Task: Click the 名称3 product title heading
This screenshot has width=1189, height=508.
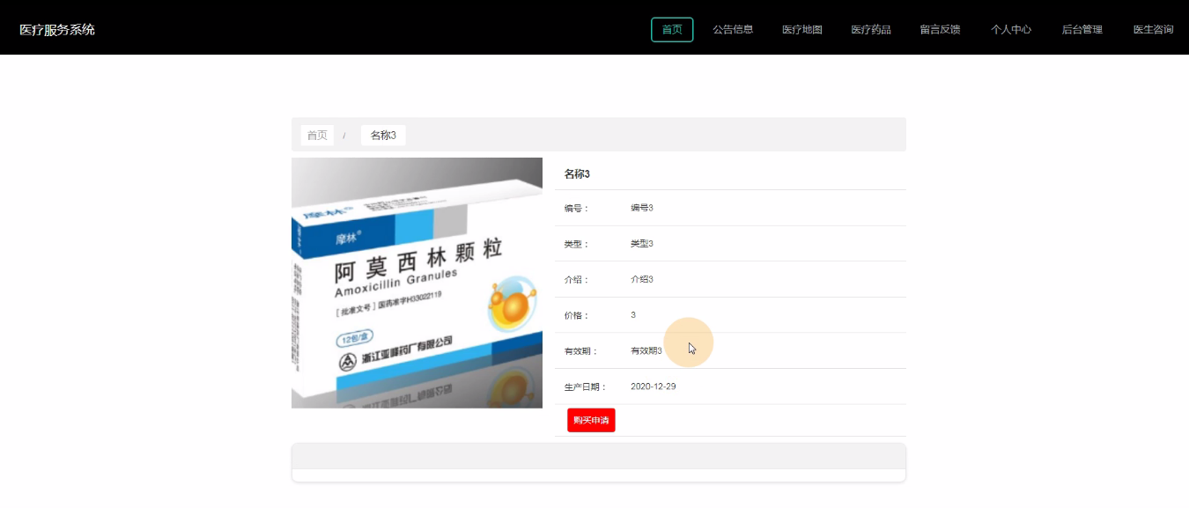Action: point(577,174)
